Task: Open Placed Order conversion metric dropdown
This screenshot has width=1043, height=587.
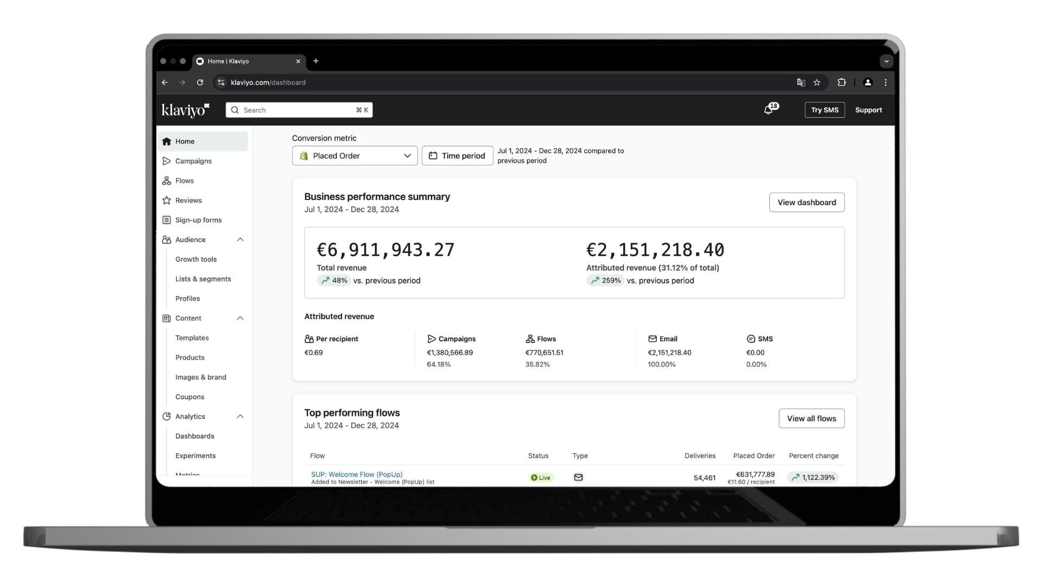Action: tap(355, 155)
